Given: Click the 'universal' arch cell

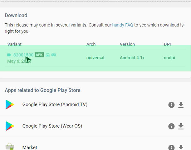Looking at the screenshot, I should (x=95, y=58).
